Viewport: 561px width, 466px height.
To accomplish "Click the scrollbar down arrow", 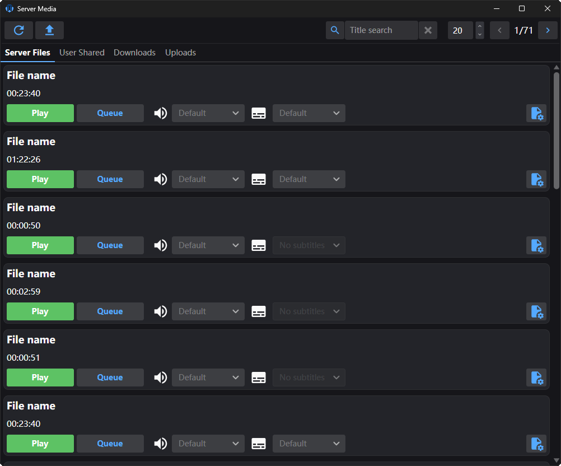I will click(x=556, y=460).
